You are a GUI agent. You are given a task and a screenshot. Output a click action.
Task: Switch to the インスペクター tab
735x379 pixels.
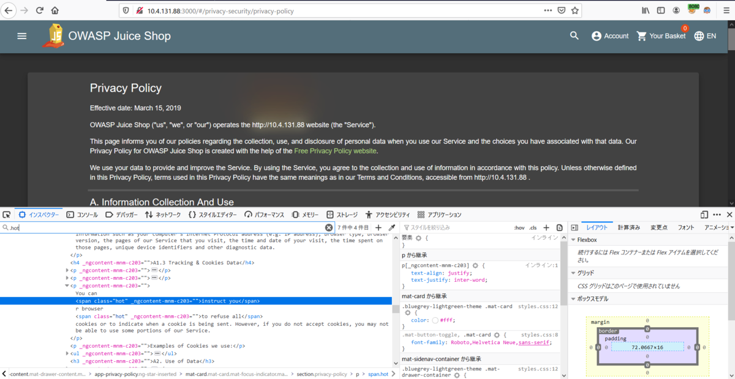pyautogui.click(x=39, y=215)
